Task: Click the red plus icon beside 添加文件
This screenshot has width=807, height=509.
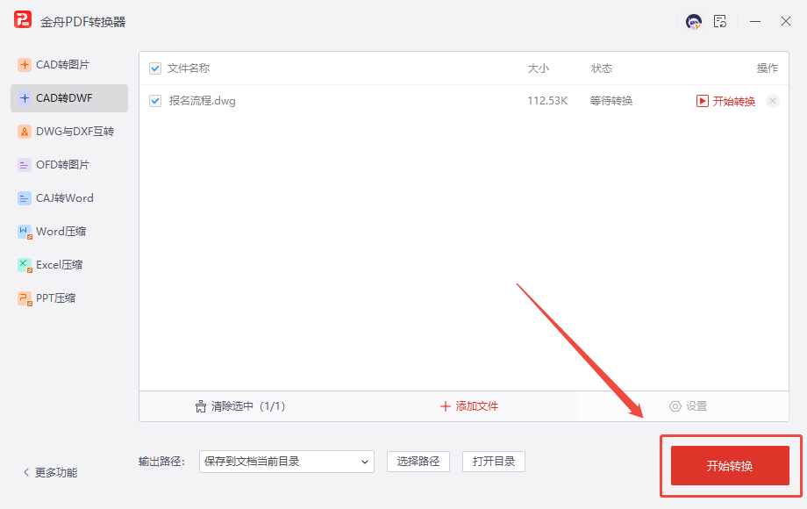Action: point(446,406)
